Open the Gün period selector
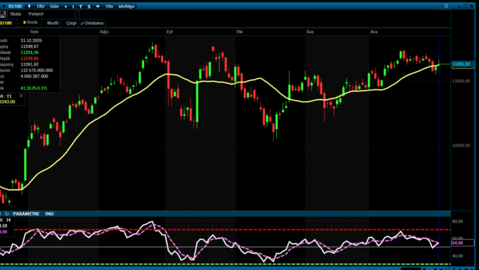The image size is (479, 270). [x=54, y=7]
